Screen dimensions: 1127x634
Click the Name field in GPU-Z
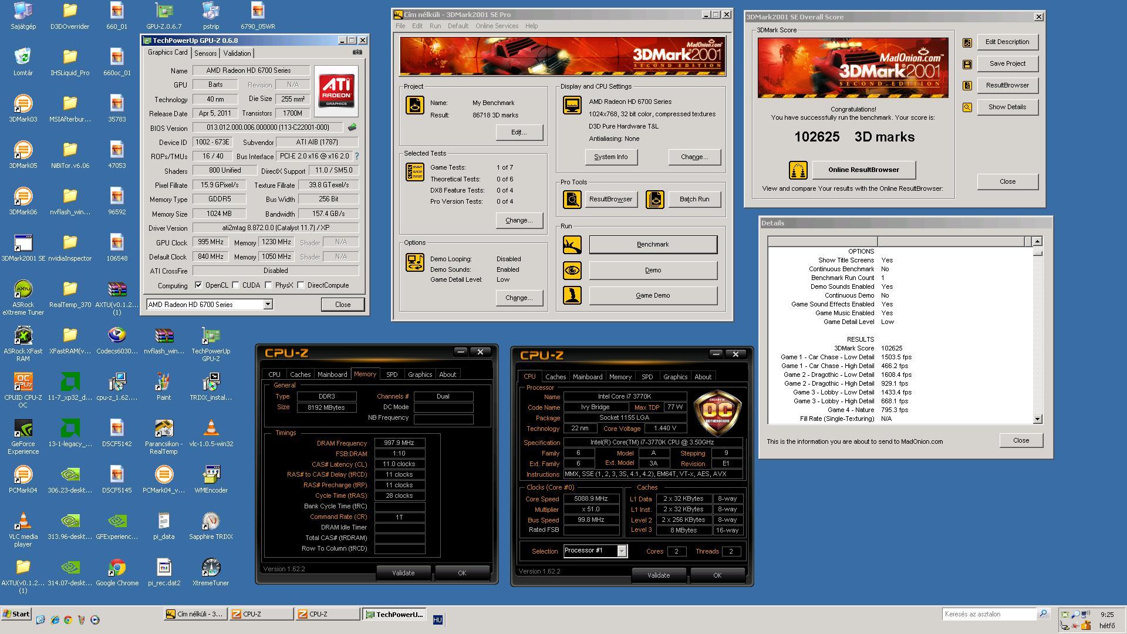pyautogui.click(x=251, y=70)
